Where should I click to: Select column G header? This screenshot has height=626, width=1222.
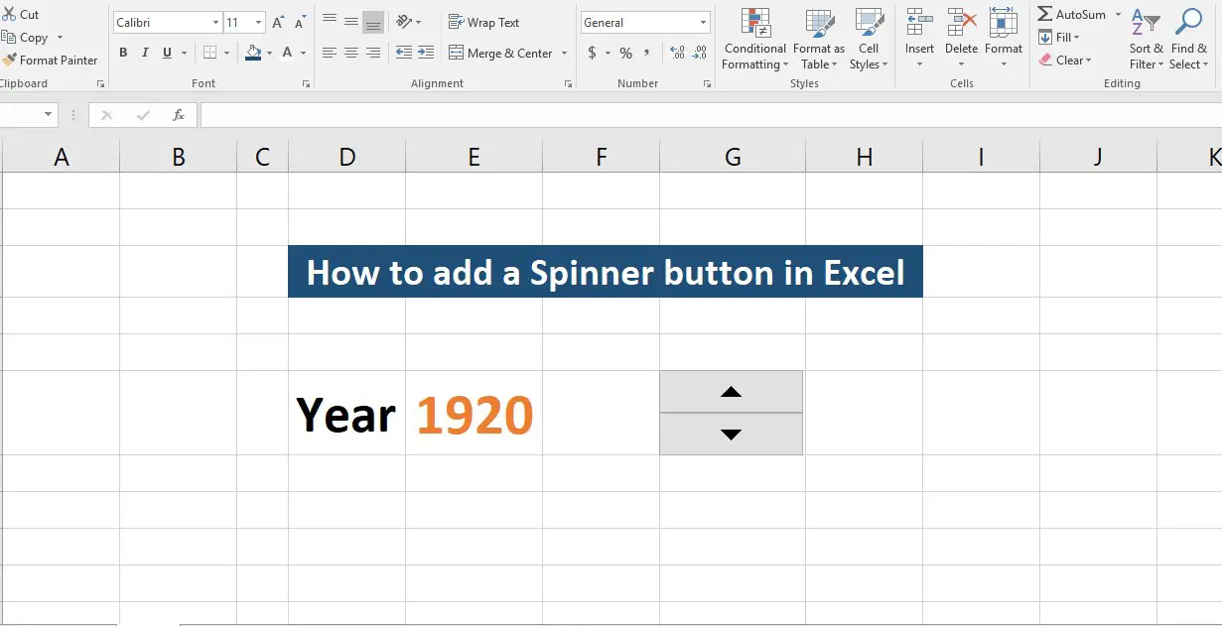tap(733, 156)
